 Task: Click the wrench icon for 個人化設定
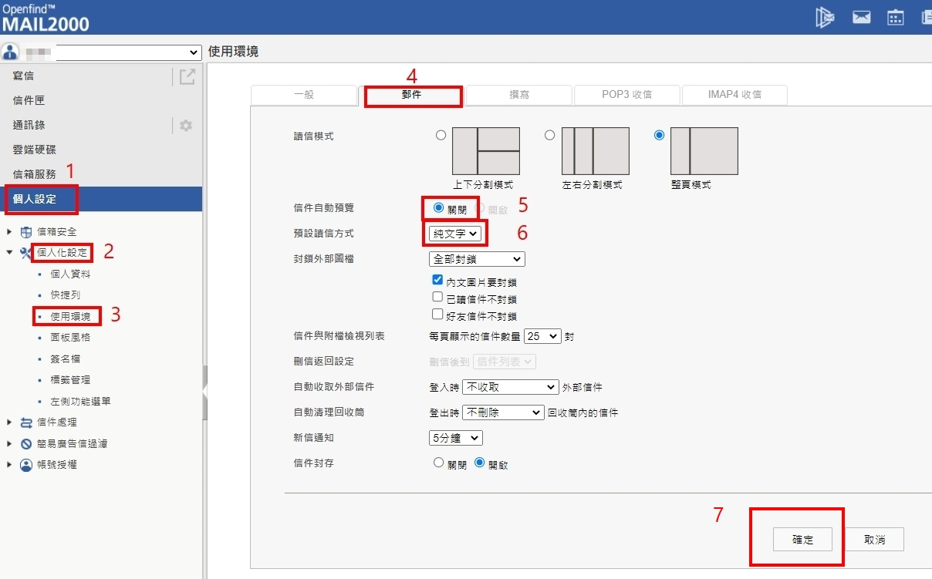[x=26, y=252]
